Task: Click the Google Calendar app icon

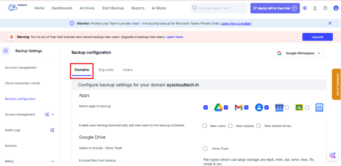Action: [x=279, y=108]
